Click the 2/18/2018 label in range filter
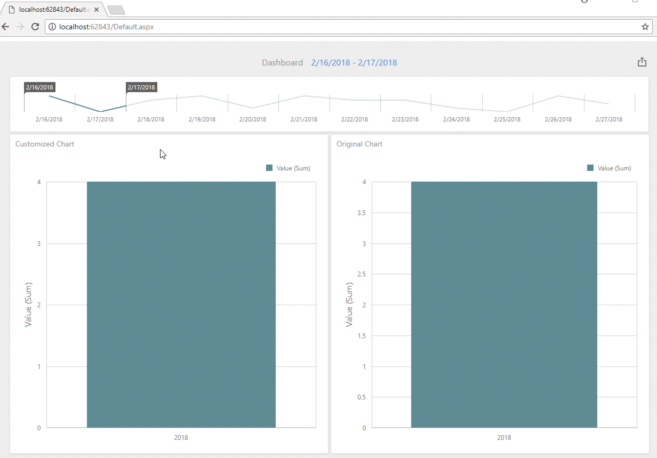This screenshot has height=458, width=657. coord(151,119)
